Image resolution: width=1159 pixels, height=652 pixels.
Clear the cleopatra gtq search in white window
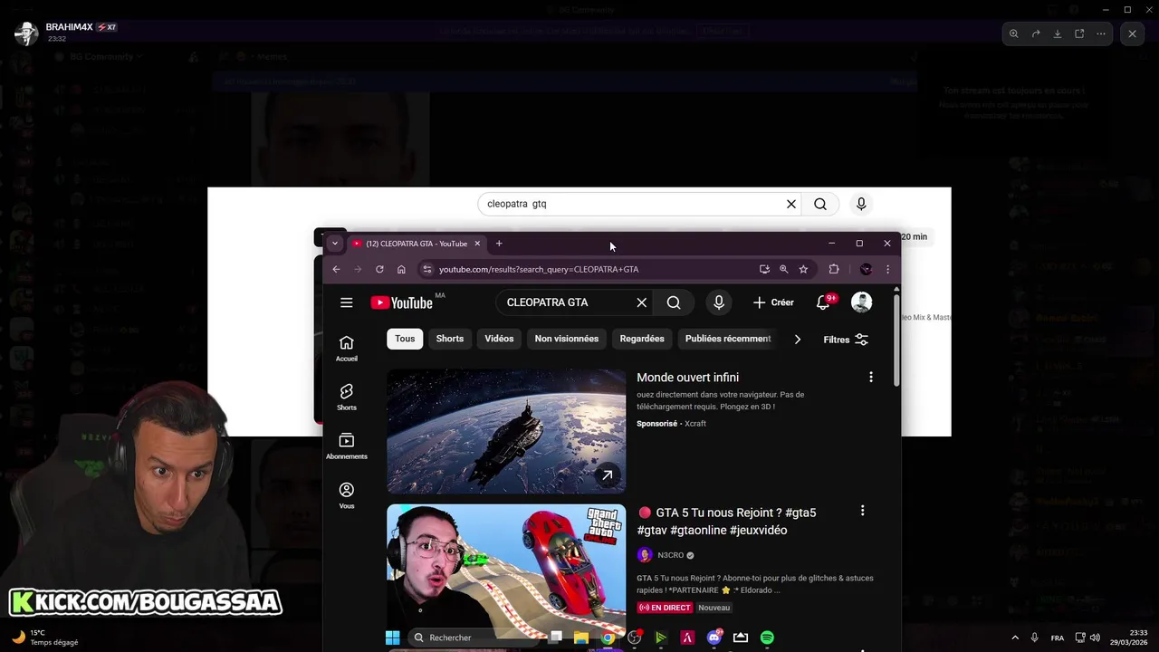tap(791, 204)
